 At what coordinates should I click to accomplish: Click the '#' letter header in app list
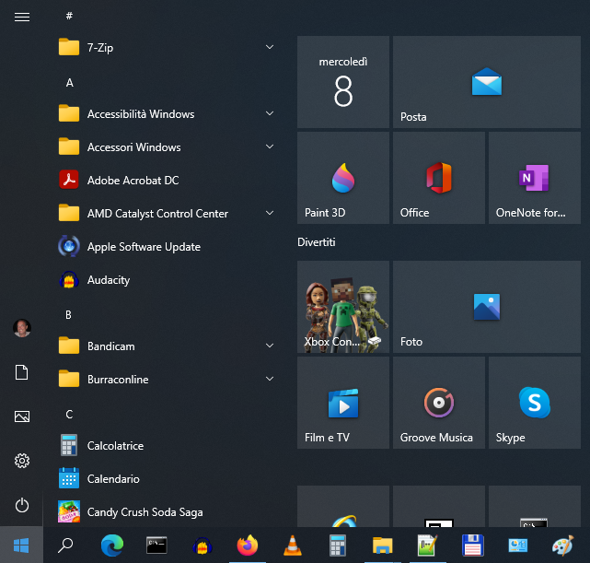[69, 16]
